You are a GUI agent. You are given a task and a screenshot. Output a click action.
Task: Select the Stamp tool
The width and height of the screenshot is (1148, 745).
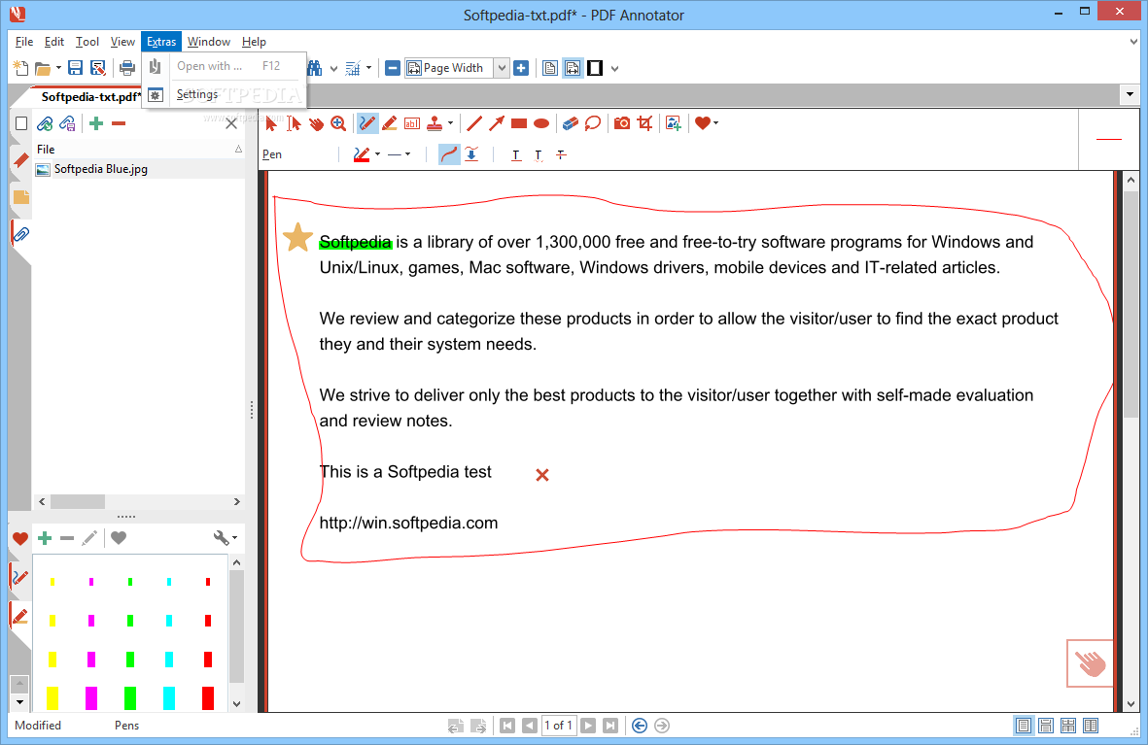click(435, 123)
